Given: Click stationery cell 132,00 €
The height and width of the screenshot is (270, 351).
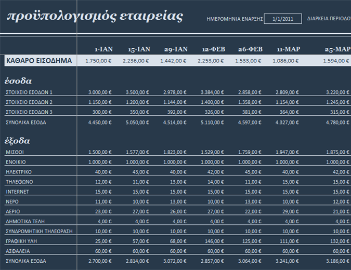Looking at the screenshot, I should point(340,241).
